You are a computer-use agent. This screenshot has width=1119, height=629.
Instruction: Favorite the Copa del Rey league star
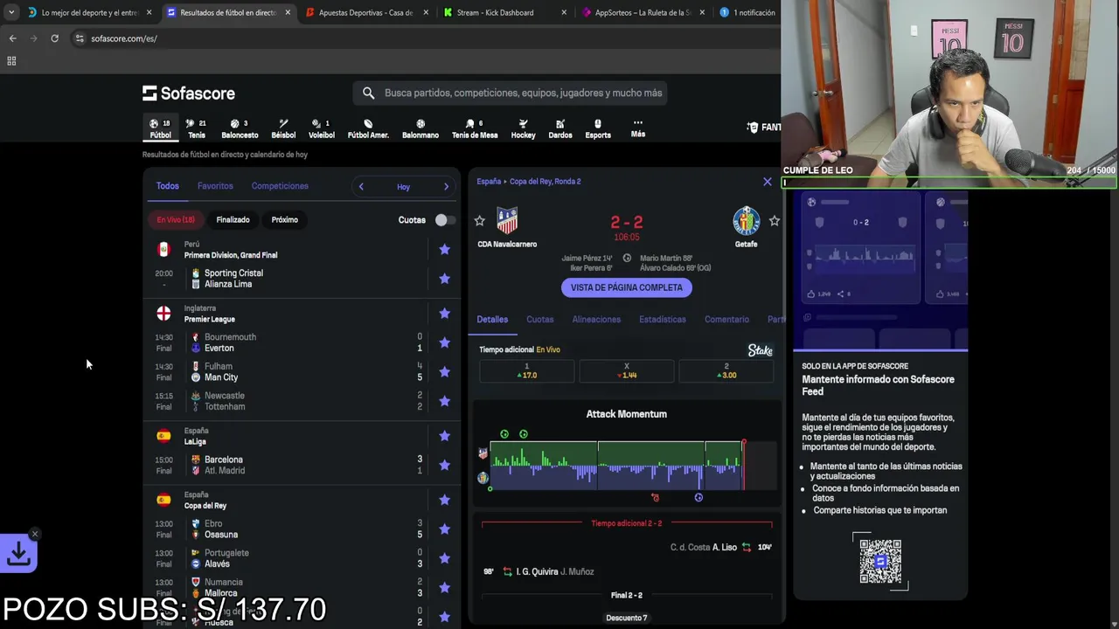(444, 500)
